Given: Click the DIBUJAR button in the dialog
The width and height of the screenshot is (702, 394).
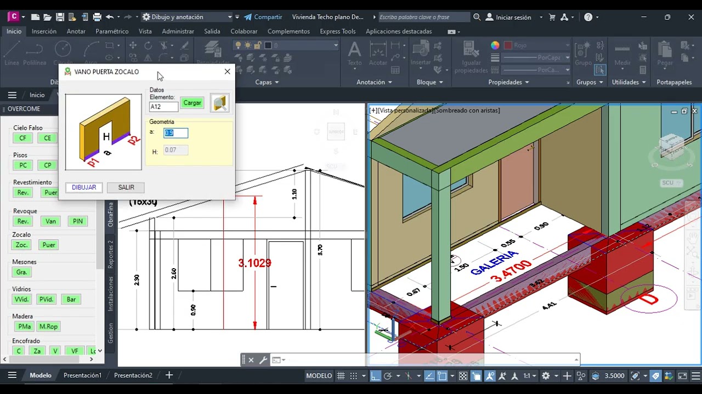Looking at the screenshot, I should 84,187.
